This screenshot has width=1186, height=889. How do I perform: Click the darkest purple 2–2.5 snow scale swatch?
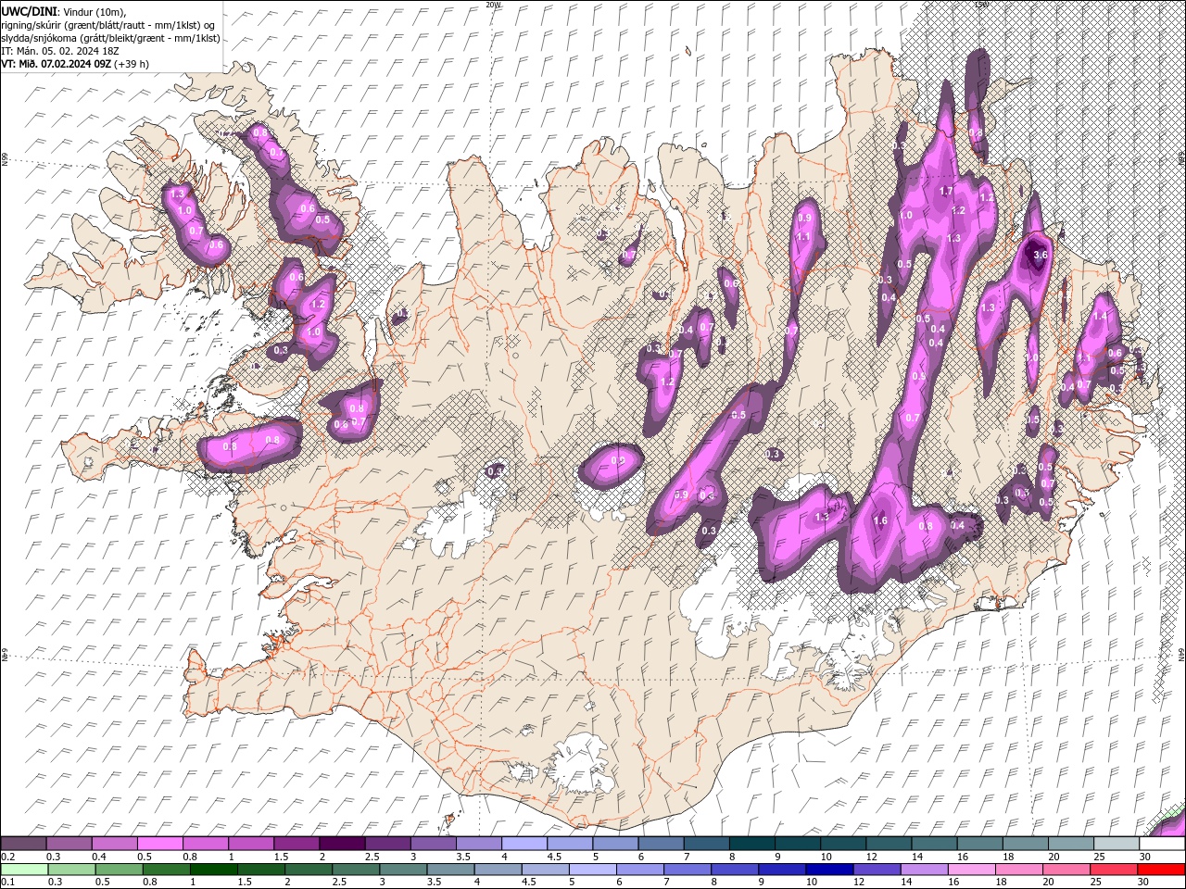tap(342, 843)
